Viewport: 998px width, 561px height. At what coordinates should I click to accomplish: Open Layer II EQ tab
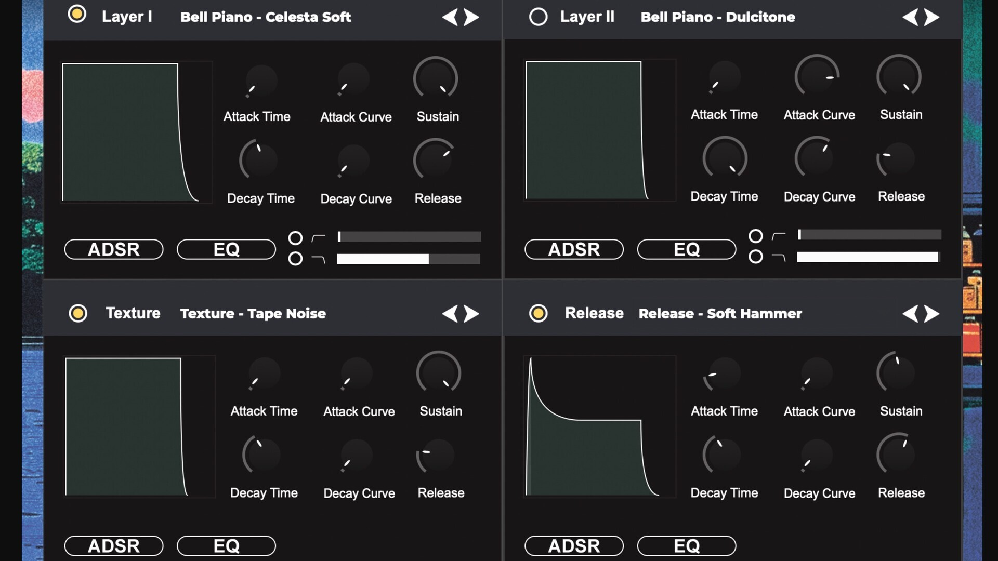pyautogui.click(x=687, y=249)
